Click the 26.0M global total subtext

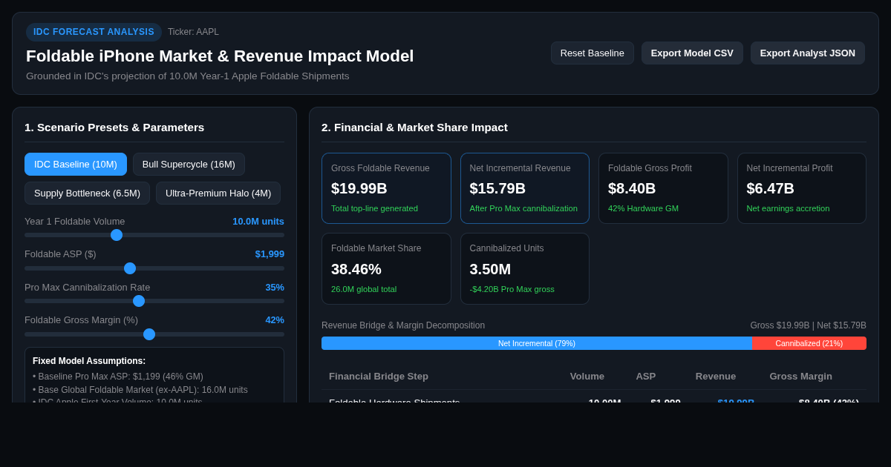click(364, 289)
